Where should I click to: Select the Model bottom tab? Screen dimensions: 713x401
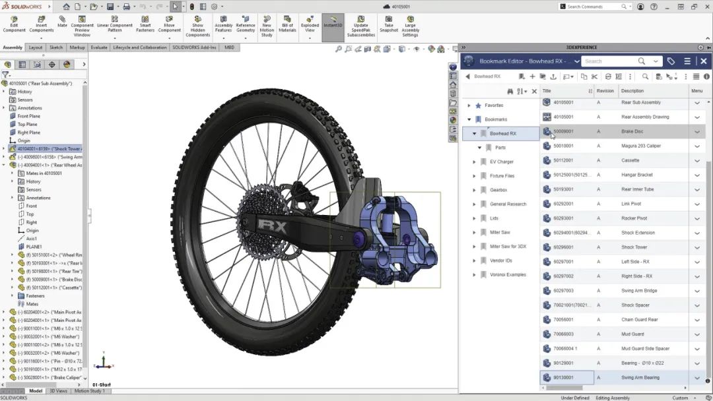point(36,391)
